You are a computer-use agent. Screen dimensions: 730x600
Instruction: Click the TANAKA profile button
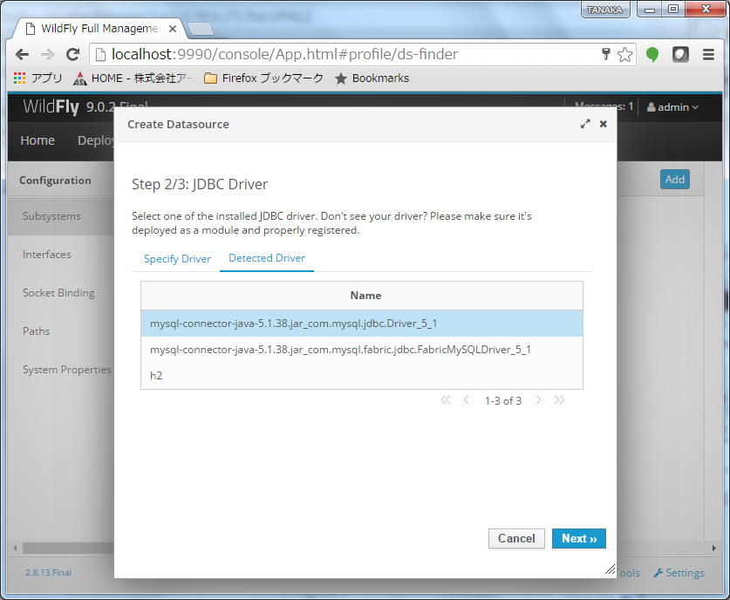tap(605, 10)
